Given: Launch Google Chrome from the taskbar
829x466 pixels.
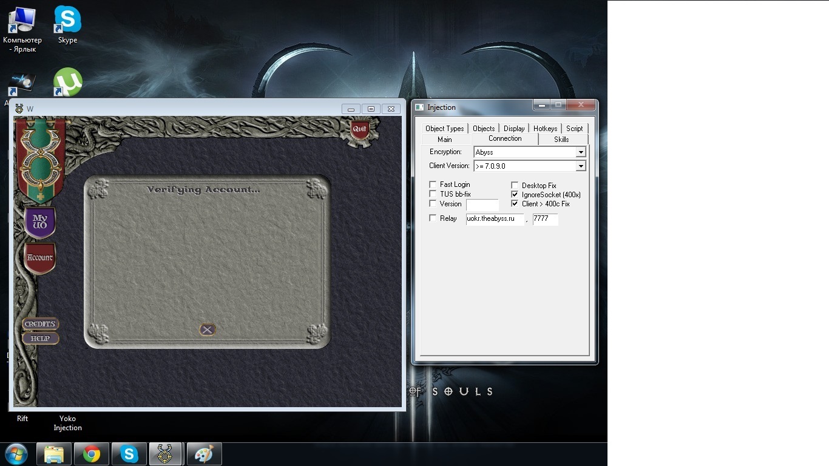Looking at the screenshot, I should tap(92, 454).
